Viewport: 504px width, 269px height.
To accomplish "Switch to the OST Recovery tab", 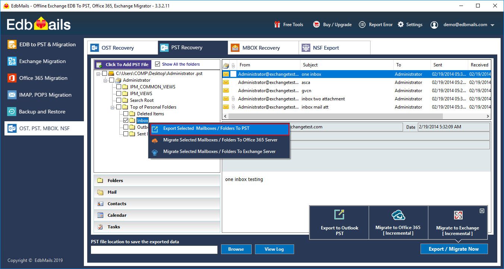I will tap(123, 48).
